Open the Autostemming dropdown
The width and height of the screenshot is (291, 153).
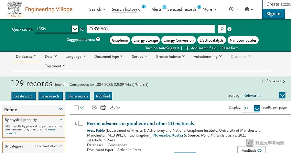point(208,56)
